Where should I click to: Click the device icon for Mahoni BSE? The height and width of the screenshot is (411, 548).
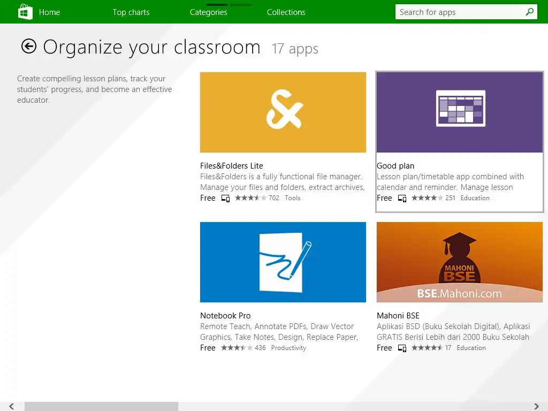coord(402,348)
